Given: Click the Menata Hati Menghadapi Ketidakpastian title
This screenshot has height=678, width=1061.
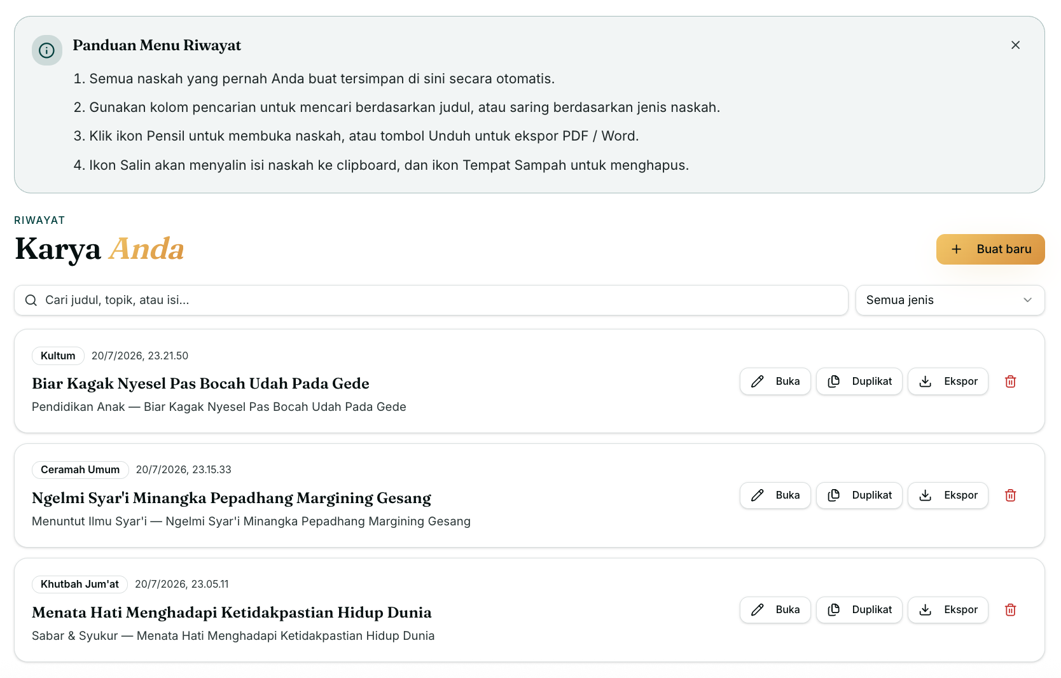Looking at the screenshot, I should point(232,612).
